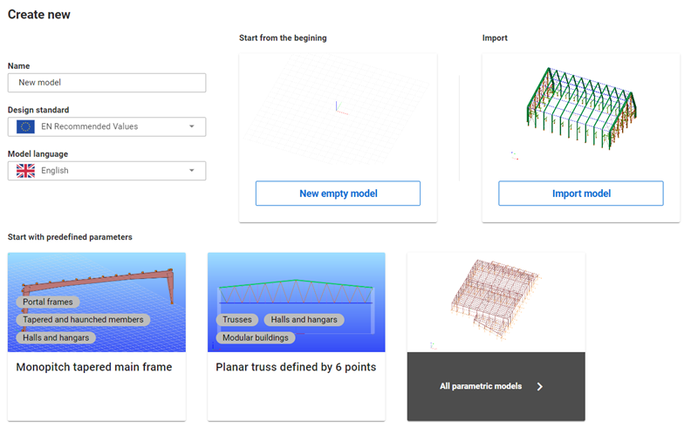Click the New empty model button

pyautogui.click(x=338, y=194)
